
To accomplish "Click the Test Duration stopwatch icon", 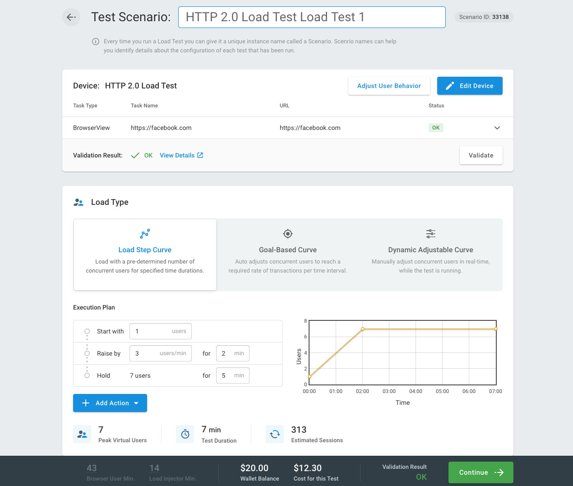I will click(x=185, y=434).
